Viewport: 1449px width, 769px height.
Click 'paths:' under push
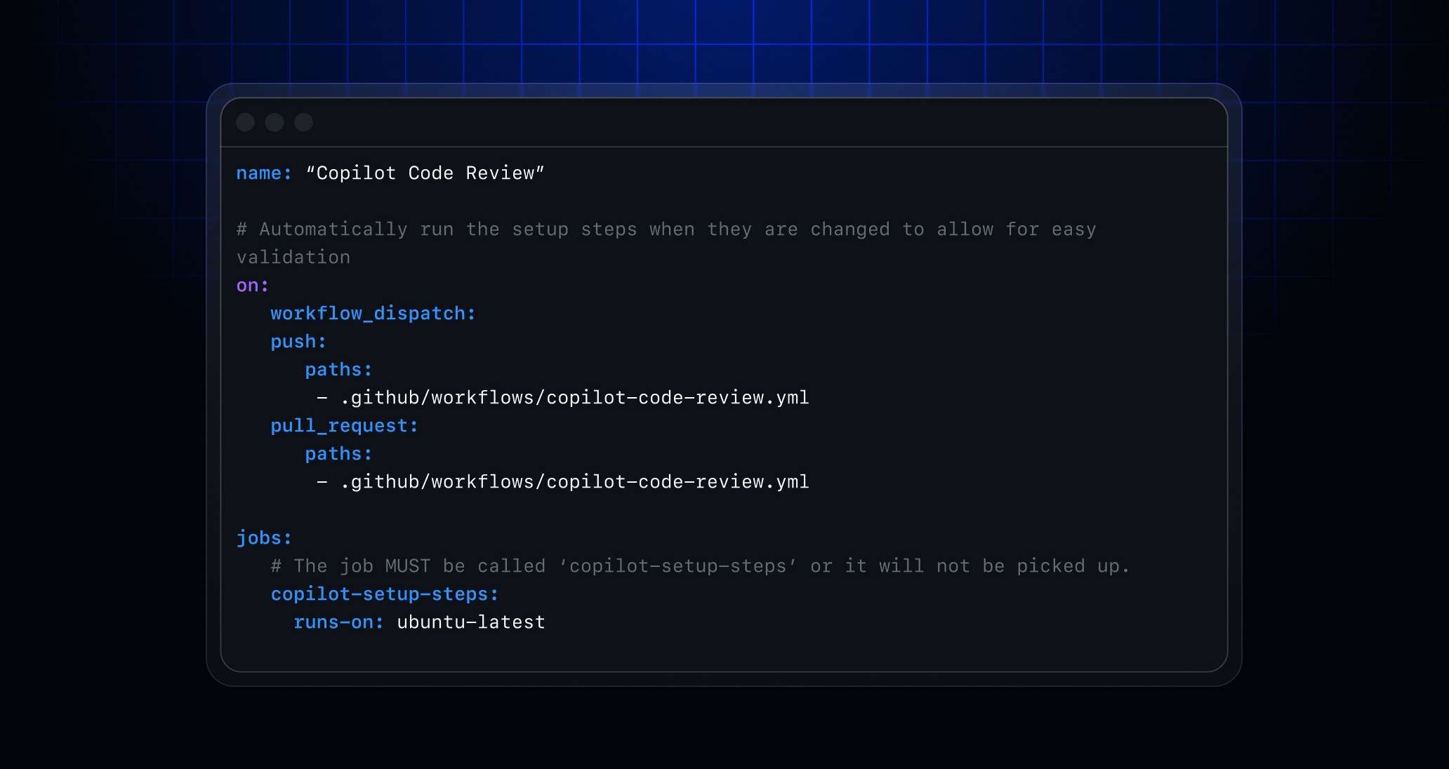338,370
